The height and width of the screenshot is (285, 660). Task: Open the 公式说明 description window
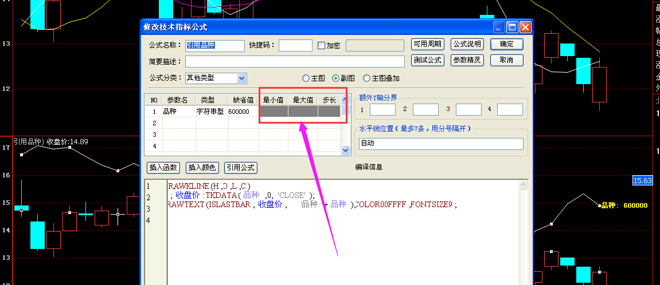[467, 44]
